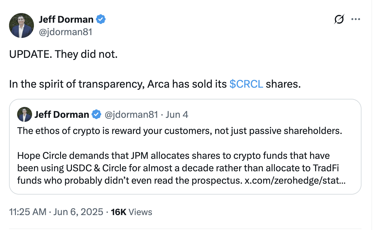The height and width of the screenshot is (230, 373).
Task: Click the quoted tweet's profile avatar
Action: tap(25, 114)
